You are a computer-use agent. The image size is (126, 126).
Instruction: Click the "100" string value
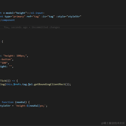click(4, 63)
